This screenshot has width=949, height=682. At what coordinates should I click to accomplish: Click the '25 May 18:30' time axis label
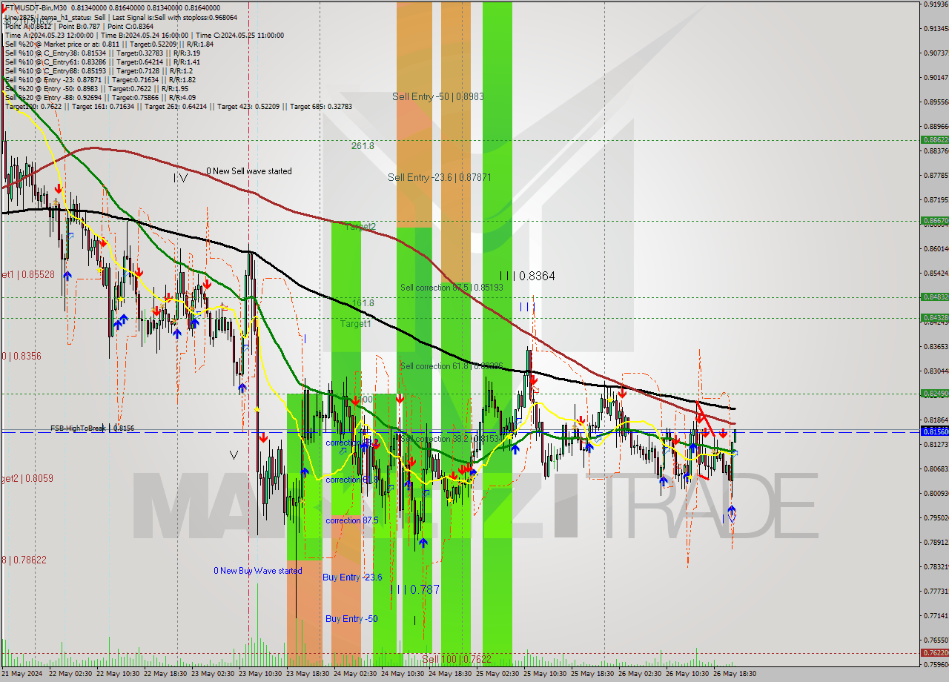point(593,674)
